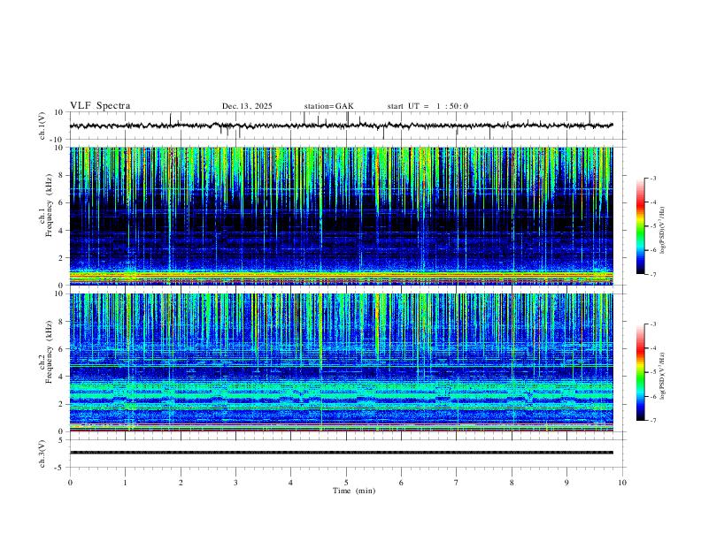Click the "Time (min)" x-axis label
Viewport: 701px width, 541px height.
pyautogui.click(x=354, y=491)
